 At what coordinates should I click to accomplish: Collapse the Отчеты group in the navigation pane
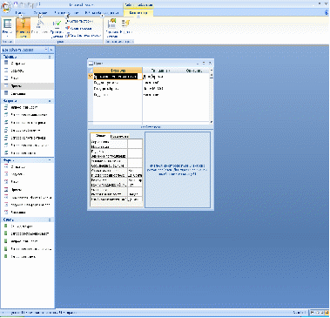(x=50, y=220)
